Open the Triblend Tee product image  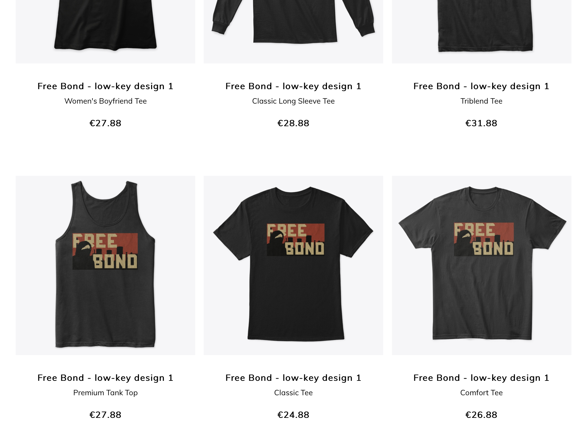(x=482, y=31)
